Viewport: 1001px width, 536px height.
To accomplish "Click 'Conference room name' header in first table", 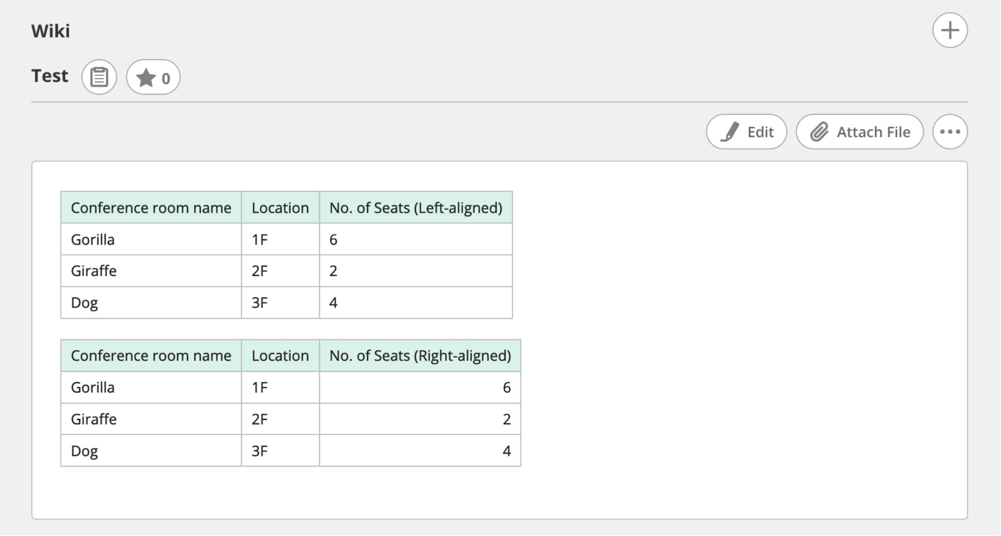I will tap(151, 208).
